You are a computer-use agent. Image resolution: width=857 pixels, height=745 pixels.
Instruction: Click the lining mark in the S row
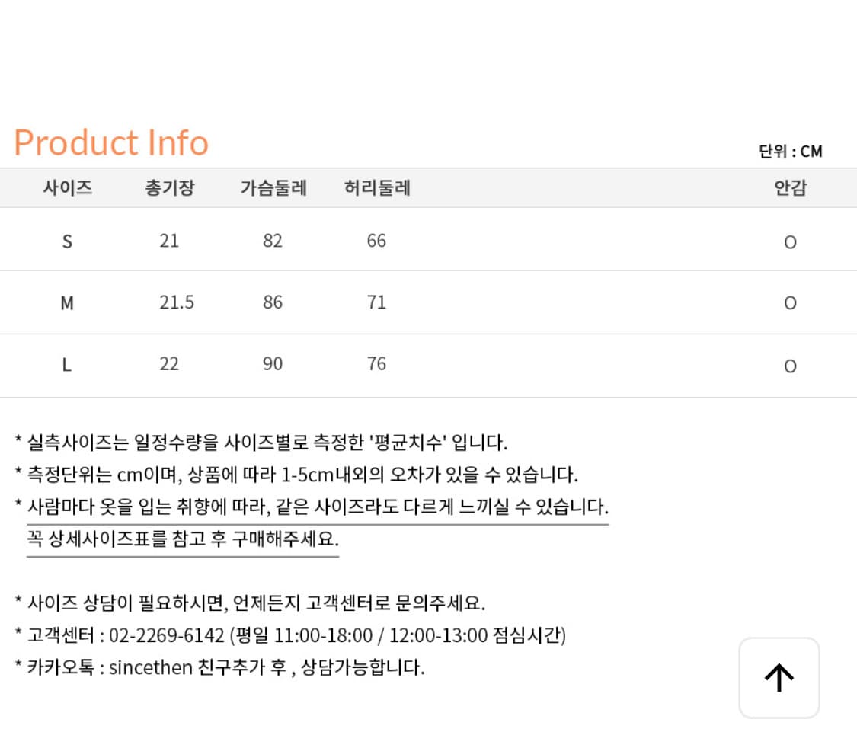[x=790, y=242]
